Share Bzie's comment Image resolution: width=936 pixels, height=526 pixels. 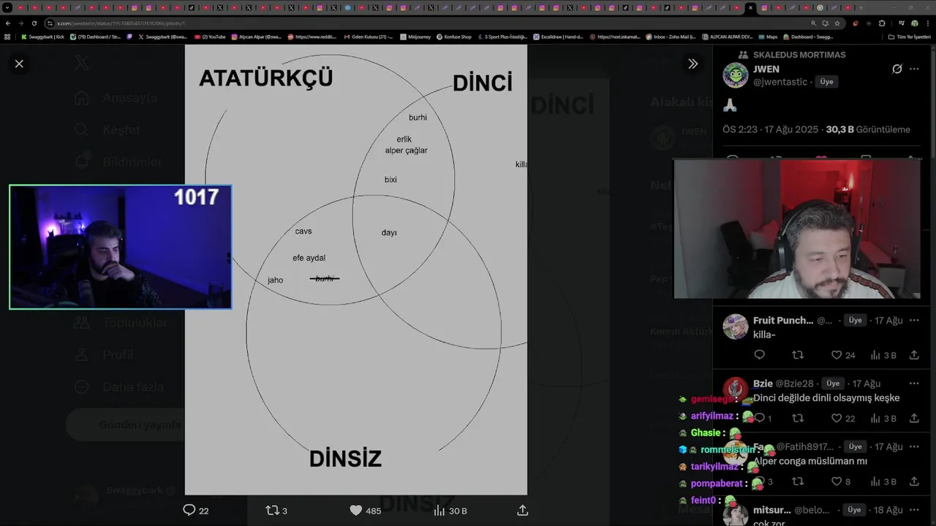coord(914,419)
